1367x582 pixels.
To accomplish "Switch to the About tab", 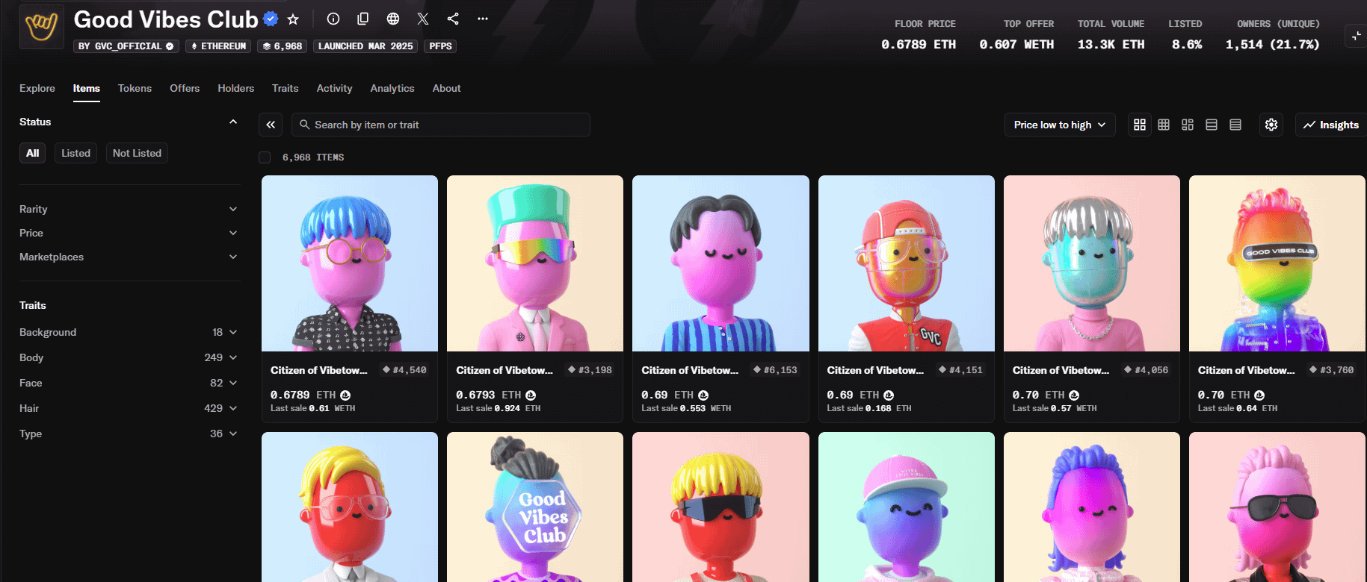I will point(446,88).
